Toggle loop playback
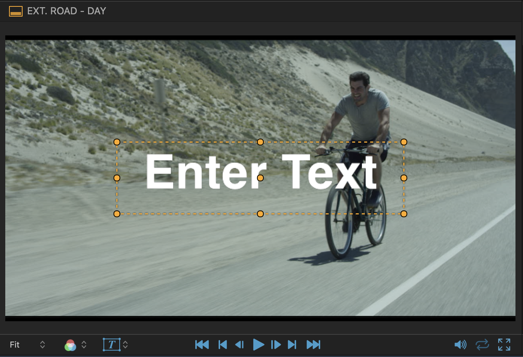This screenshot has width=523, height=357. tap(482, 345)
